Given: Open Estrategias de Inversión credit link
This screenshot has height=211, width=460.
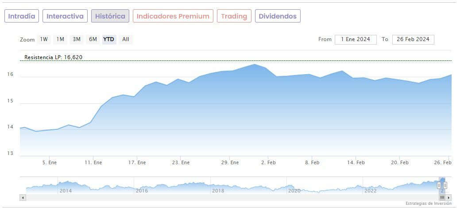Looking at the screenshot, I should click(x=428, y=203).
